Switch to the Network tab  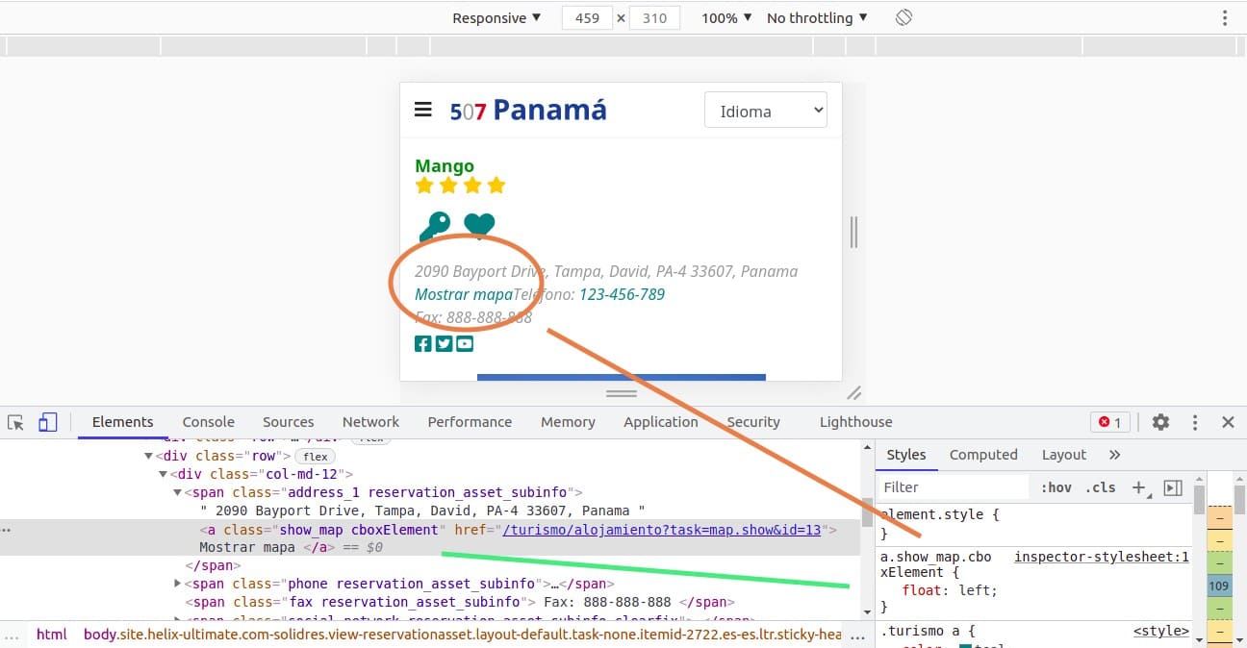(370, 422)
